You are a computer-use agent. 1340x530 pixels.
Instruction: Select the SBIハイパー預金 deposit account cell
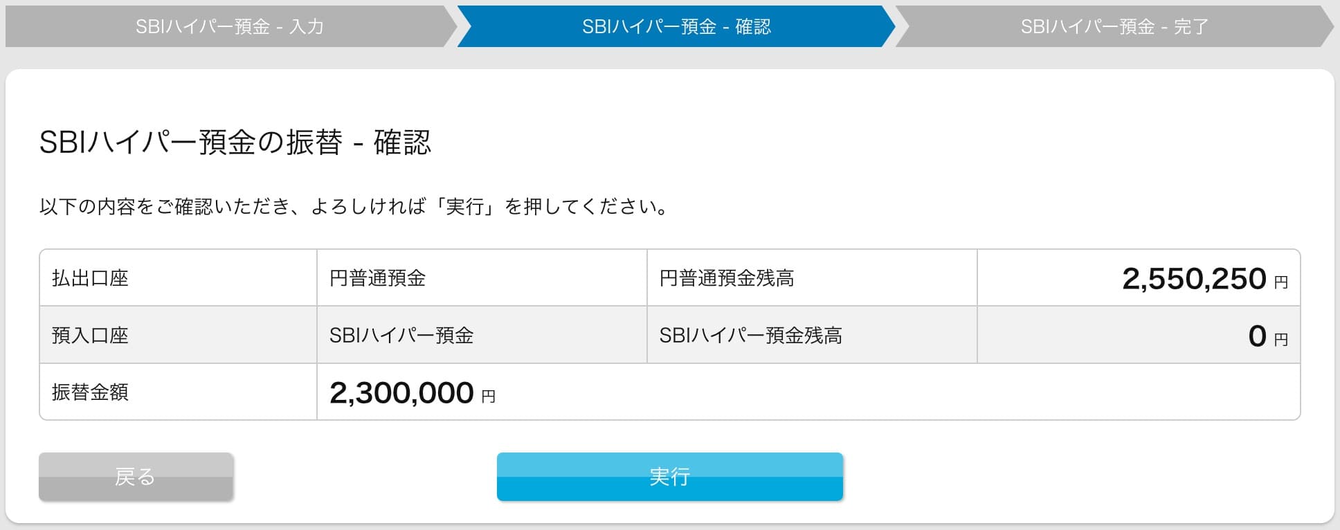tap(401, 336)
